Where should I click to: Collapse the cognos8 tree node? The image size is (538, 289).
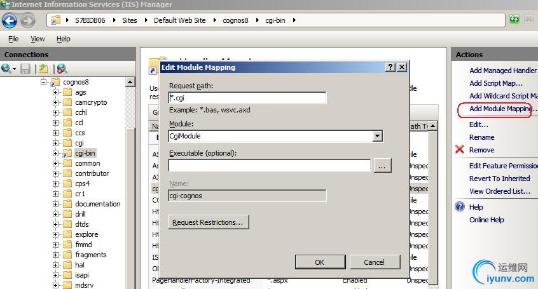43,82
